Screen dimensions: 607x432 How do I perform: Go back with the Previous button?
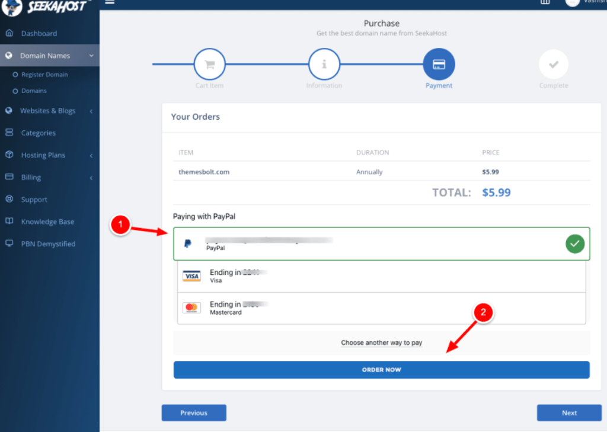(x=194, y=413)
